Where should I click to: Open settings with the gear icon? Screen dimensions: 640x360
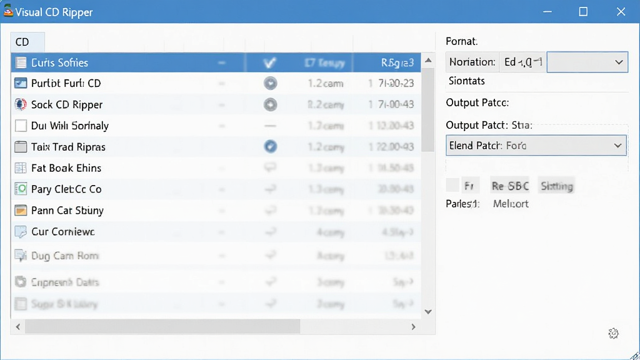[614, 334]
